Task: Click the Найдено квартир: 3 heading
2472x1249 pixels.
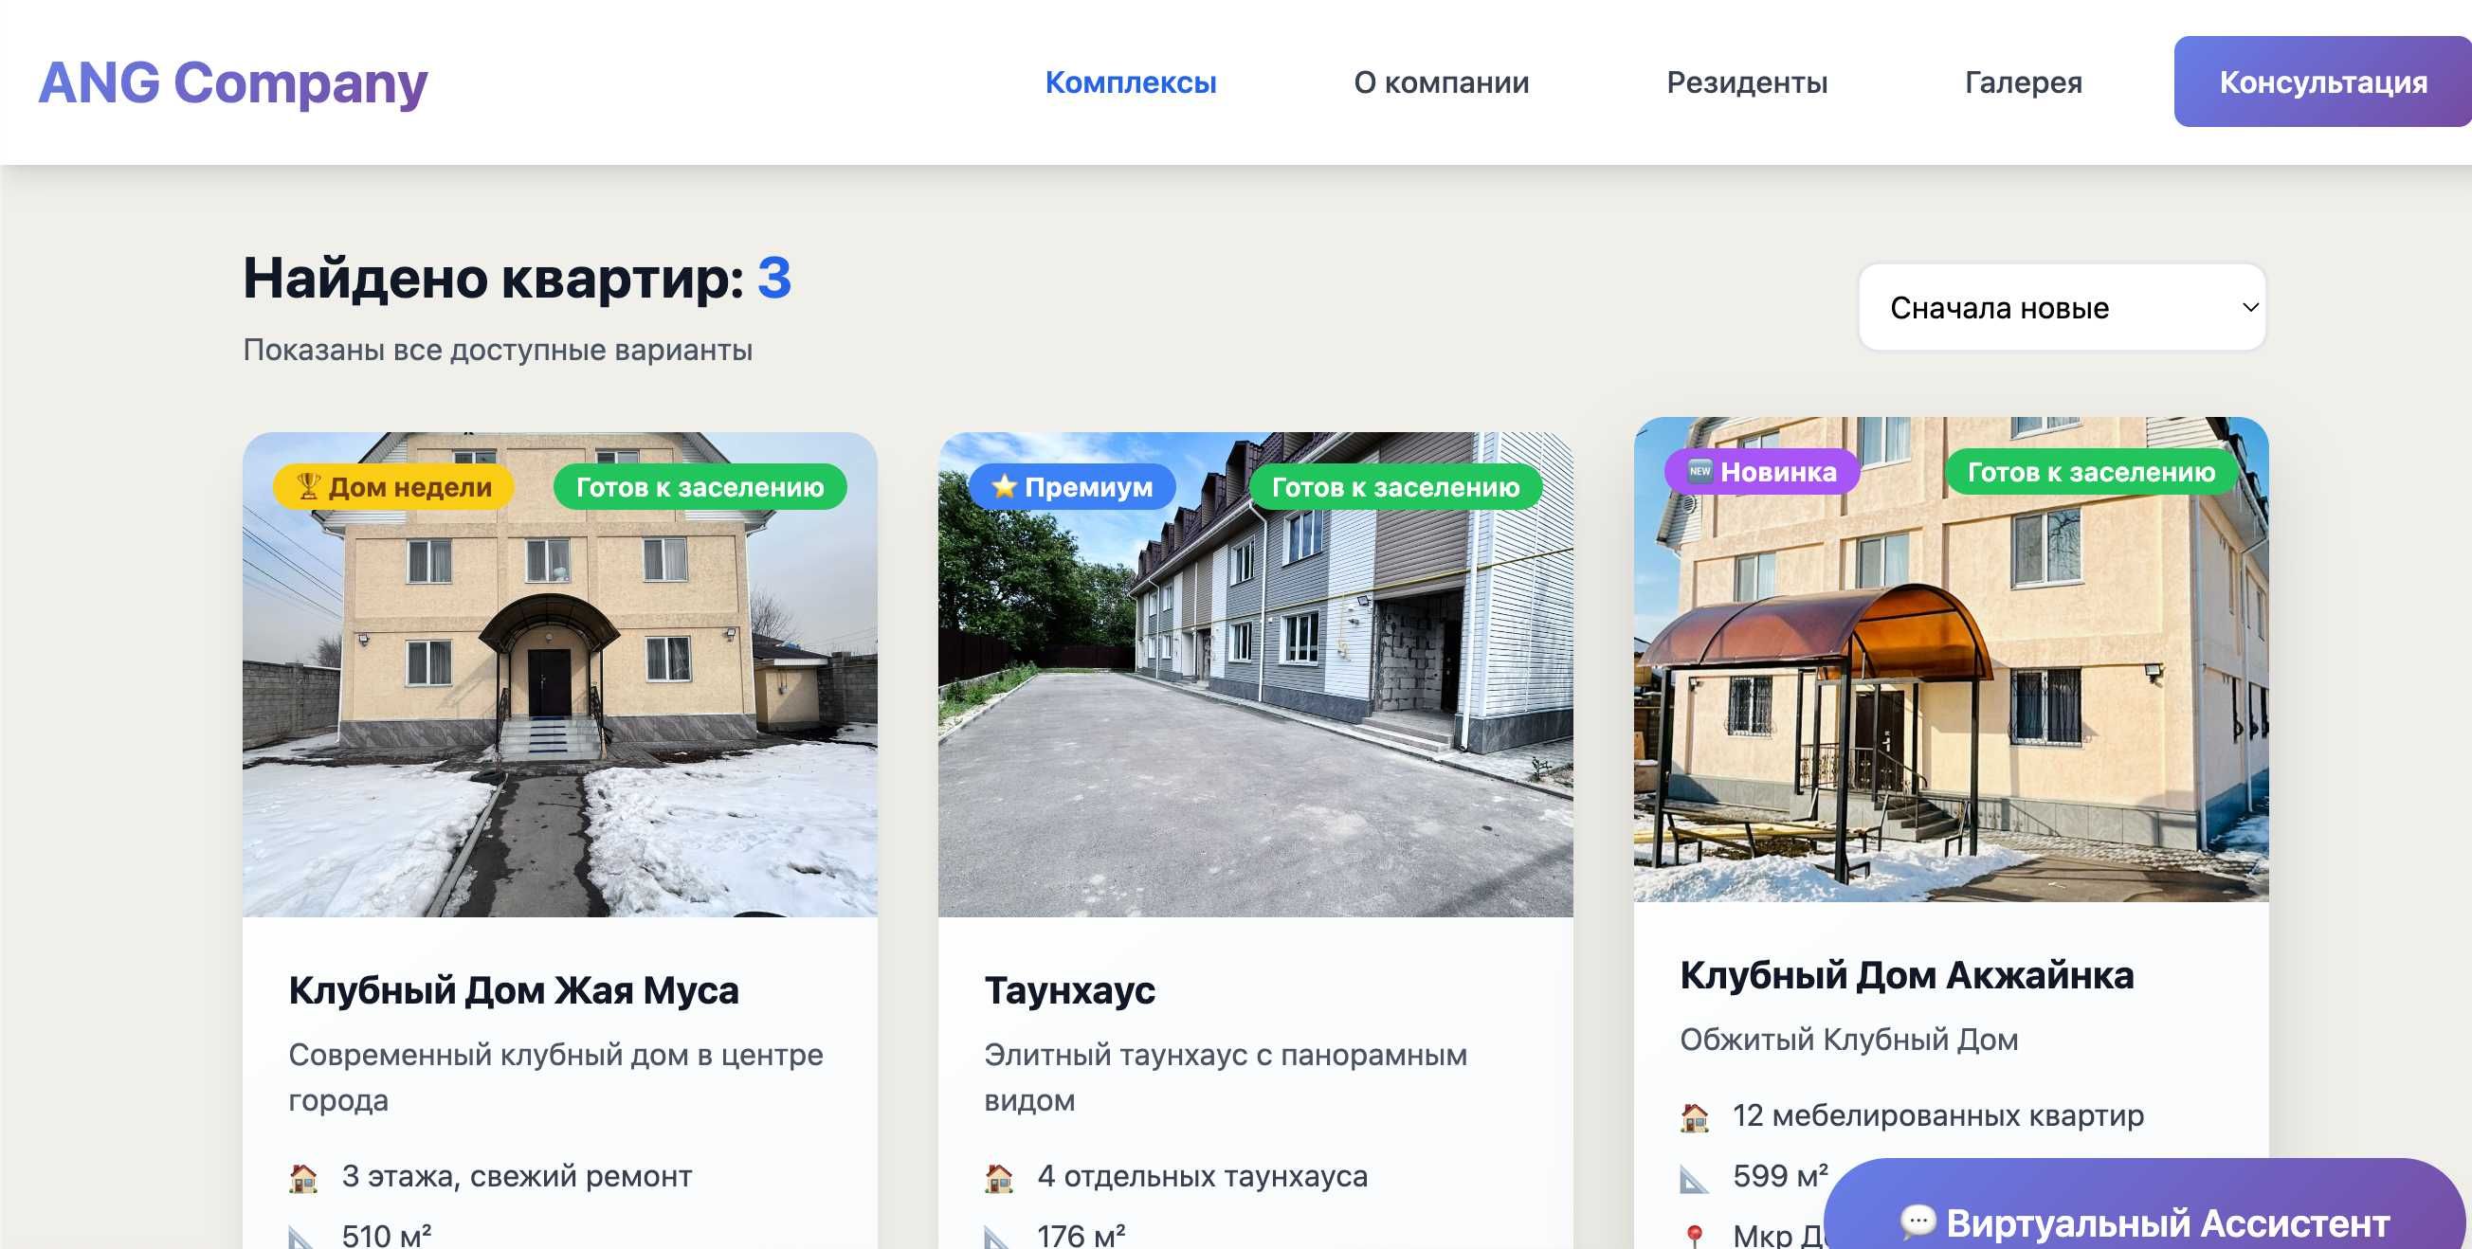Action: [518, 279]
